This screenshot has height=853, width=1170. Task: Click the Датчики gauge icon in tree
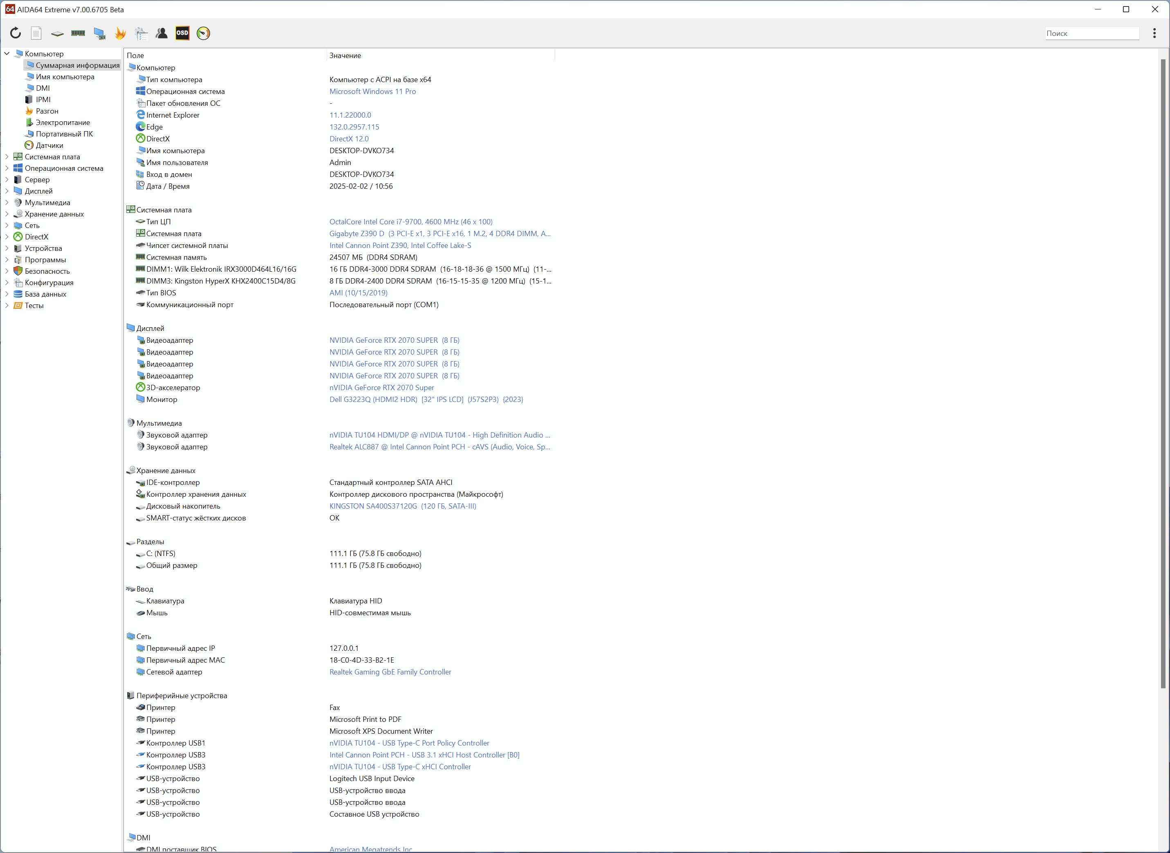tap(29, 145)
